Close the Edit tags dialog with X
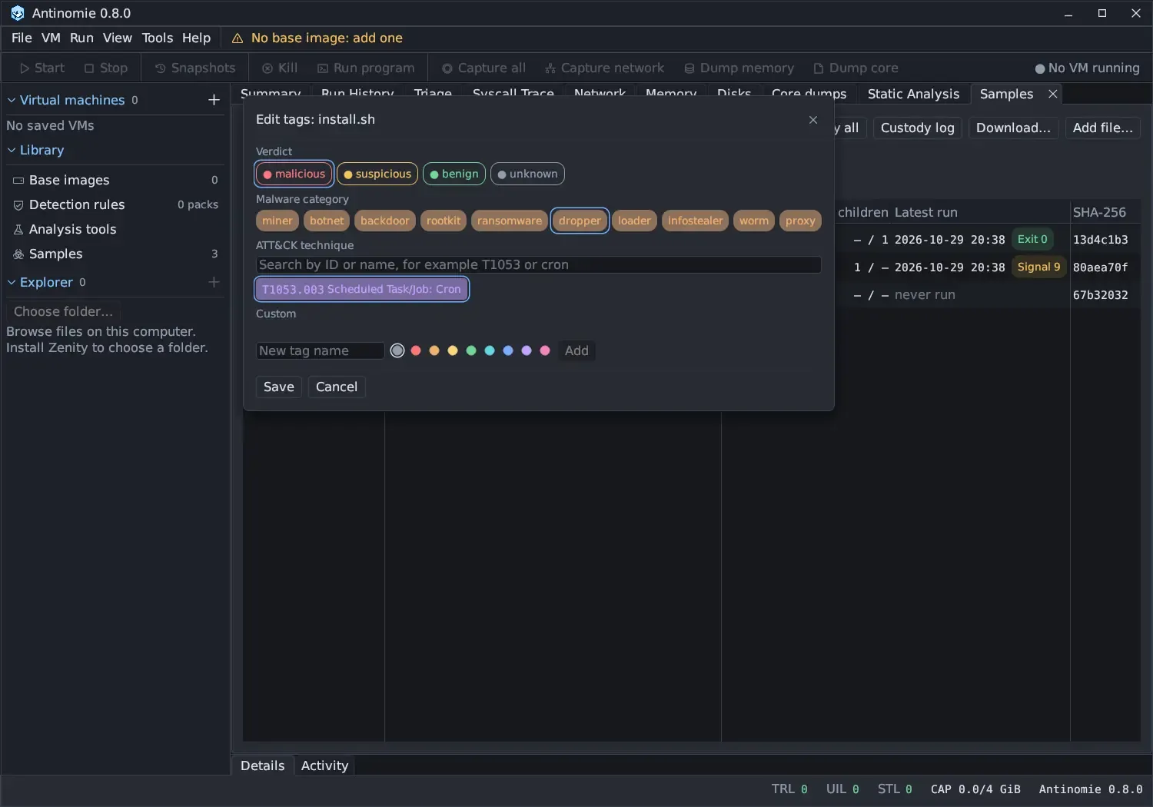Screen dimensions: 1153x807 (x=813, y=120)
